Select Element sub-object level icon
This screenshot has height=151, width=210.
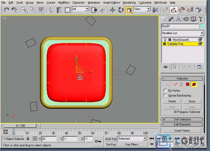pyautogui.click(x=194, y=84)
